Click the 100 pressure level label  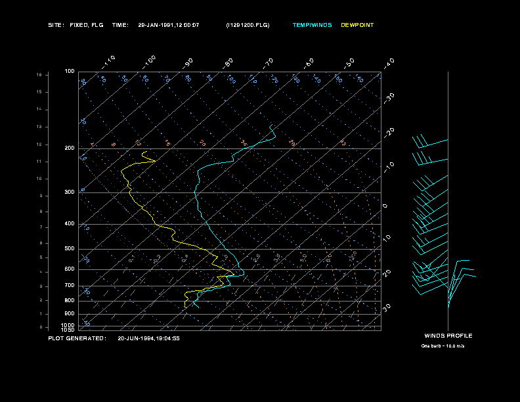[x=70, y=72]
